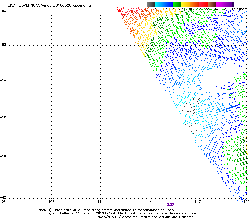249x219 pixels.
Task: Click the gray segment of the color bar
Action: (x=151, y=4)
